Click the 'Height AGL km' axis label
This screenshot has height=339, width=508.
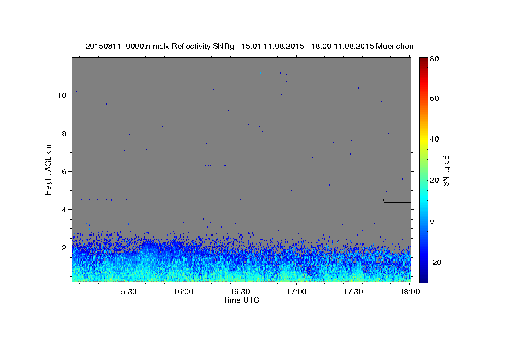(x=49, y=169)
